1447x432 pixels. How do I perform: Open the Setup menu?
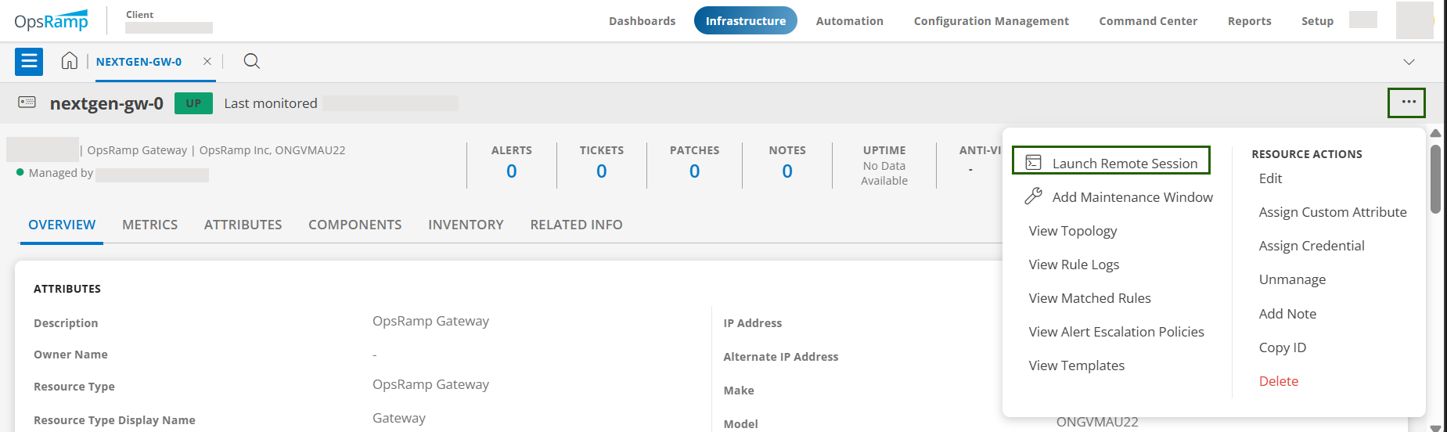(1317, 21)
